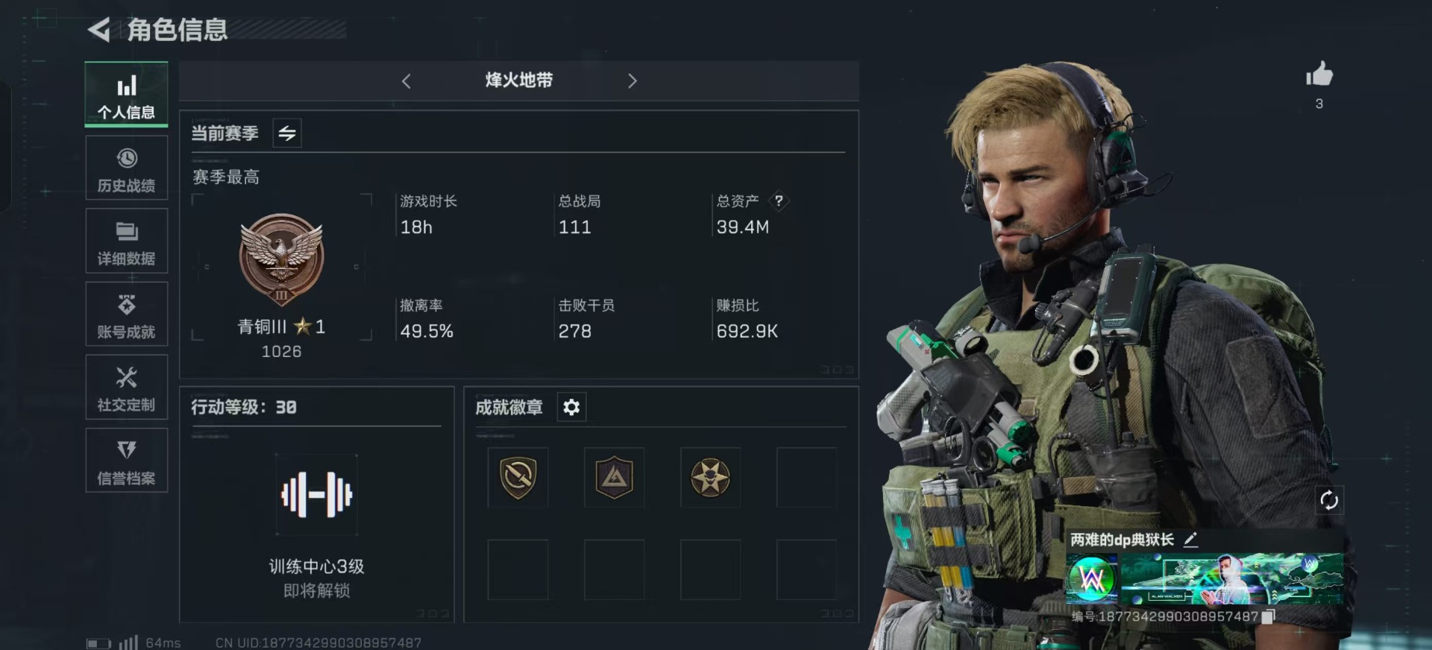1432x650 pixels.
Task: Select the 账号成就 sidebar item
Action: tap(127, 315)
